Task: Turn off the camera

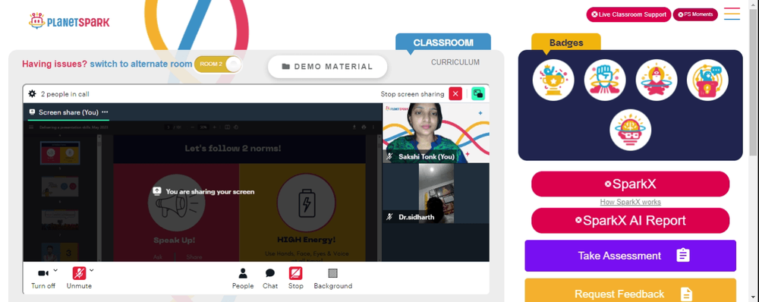Action: 43,278
